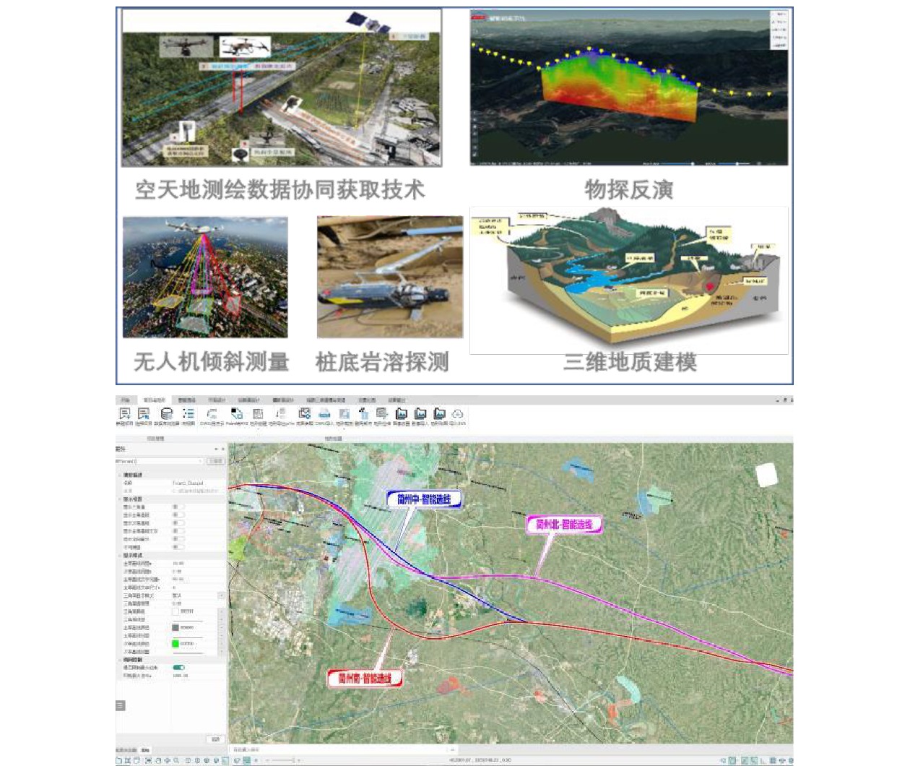Collapse the first property group section header
910x766 pixels.
pyautogui.click(x=120, y=475)
